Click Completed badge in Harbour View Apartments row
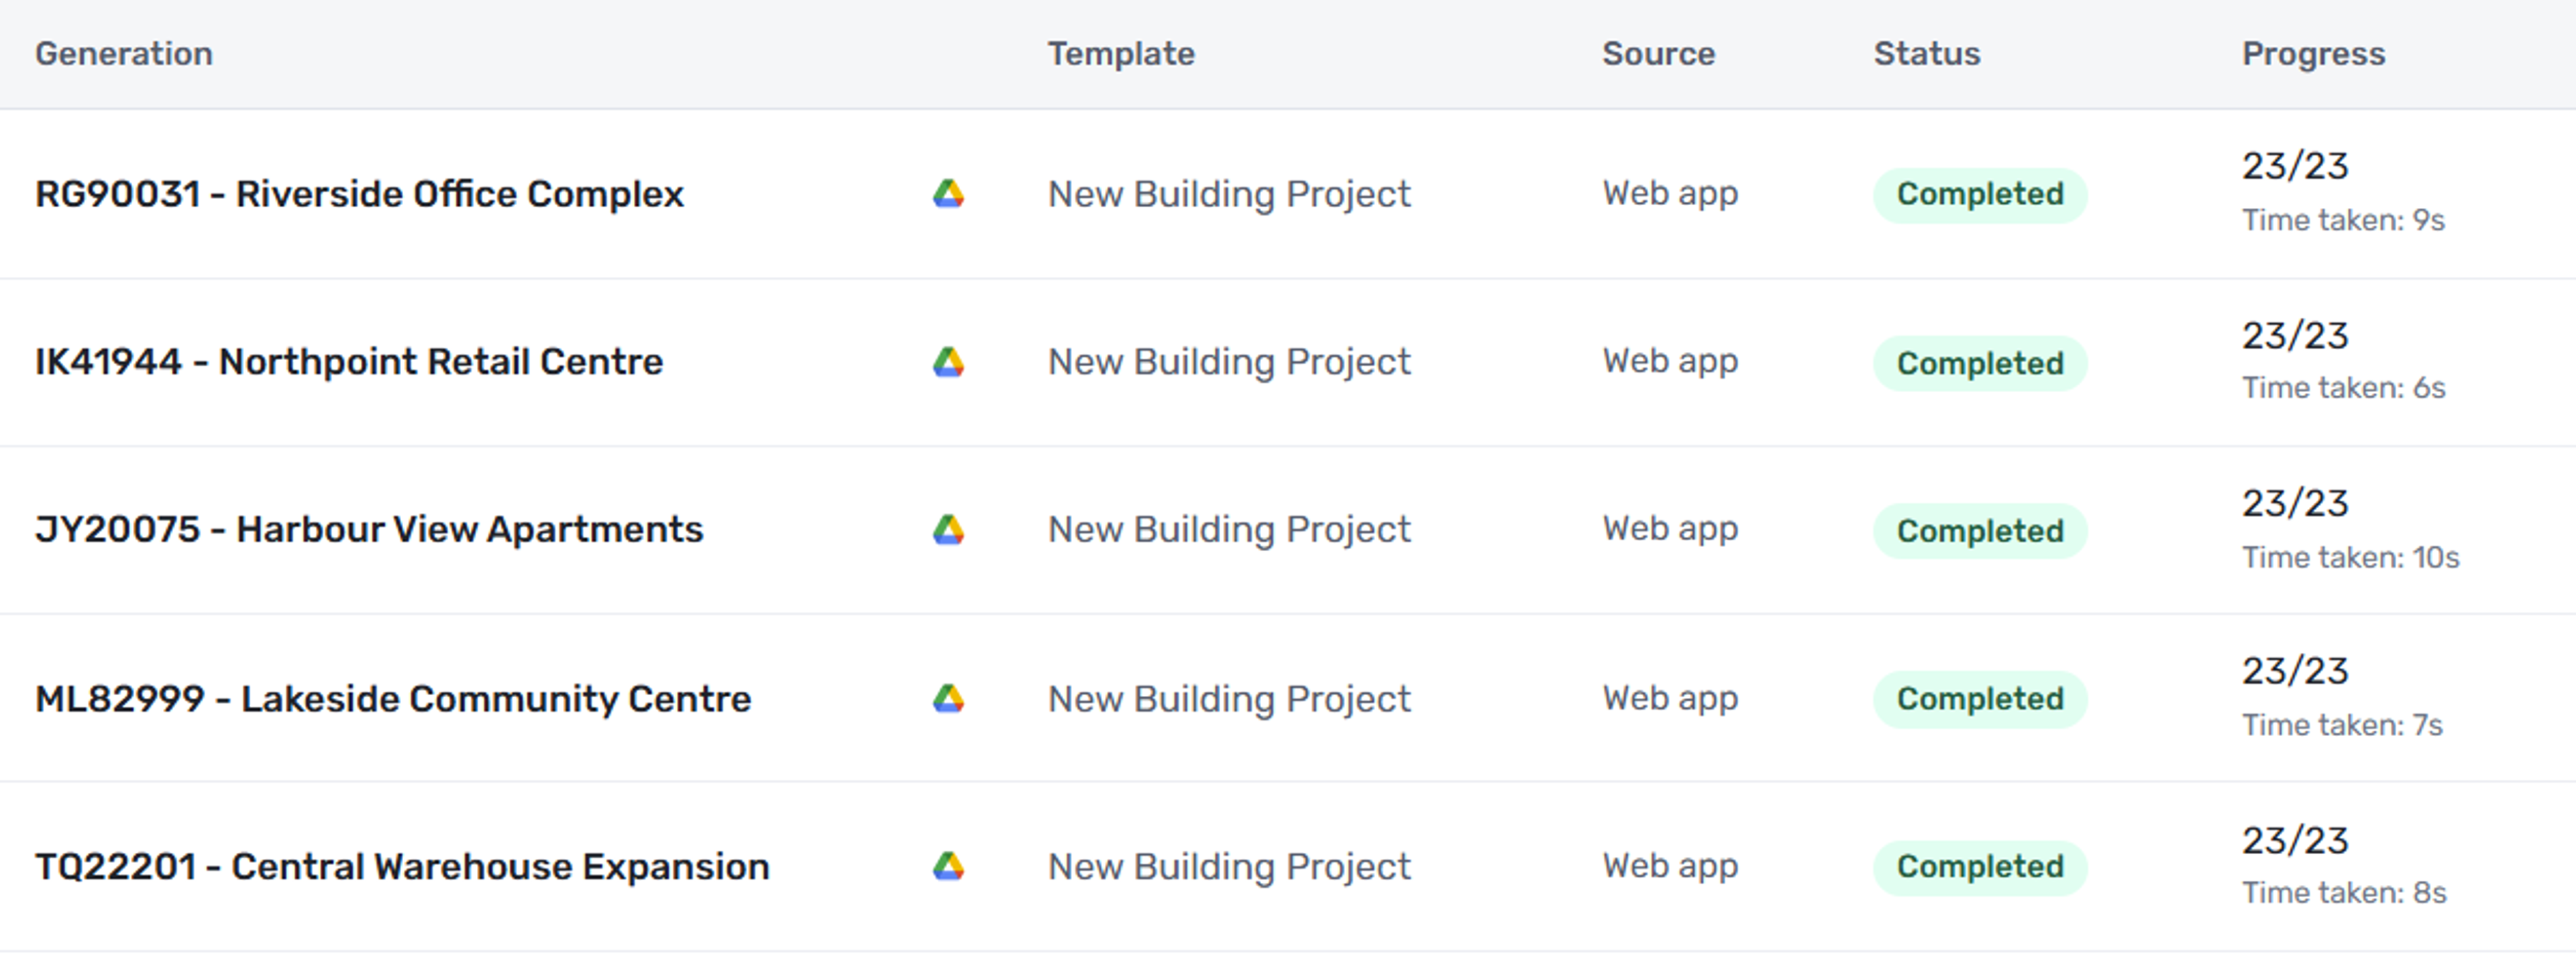 coord(1980,530)
